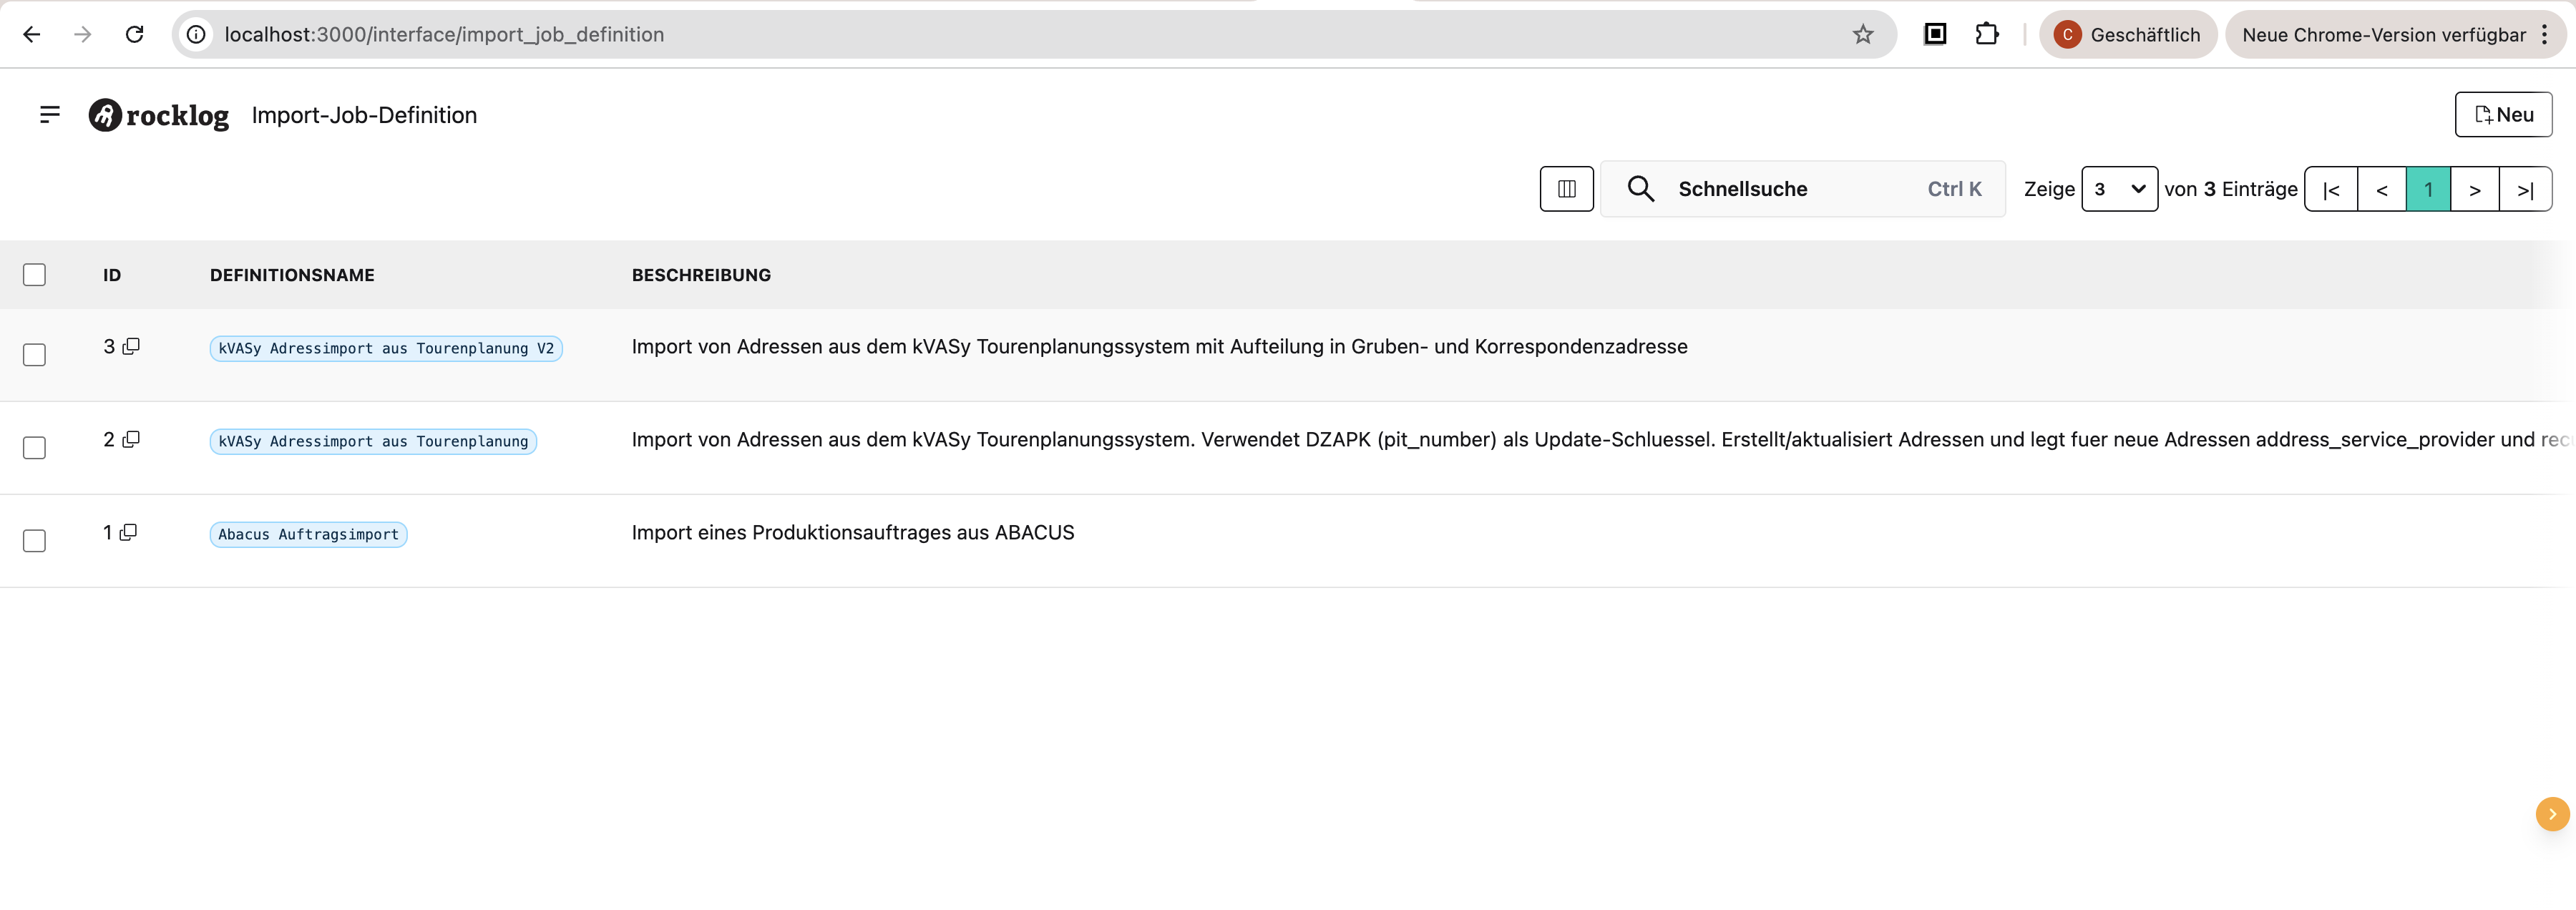Viewport: 2576px width, 910px height.
Task: Reload the current page
Action: pos(135,34)
